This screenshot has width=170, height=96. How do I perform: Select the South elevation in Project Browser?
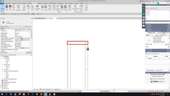(x=7, y=76)
